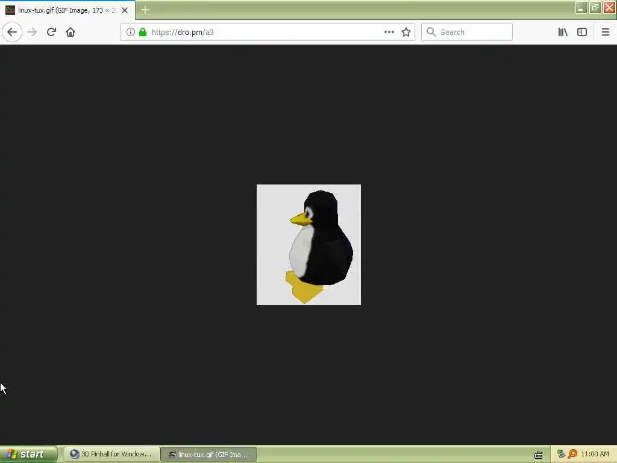Click the 11:00 AM taskbar clock
The width and height of the screenshot is (617, 463).
(595, 455)
